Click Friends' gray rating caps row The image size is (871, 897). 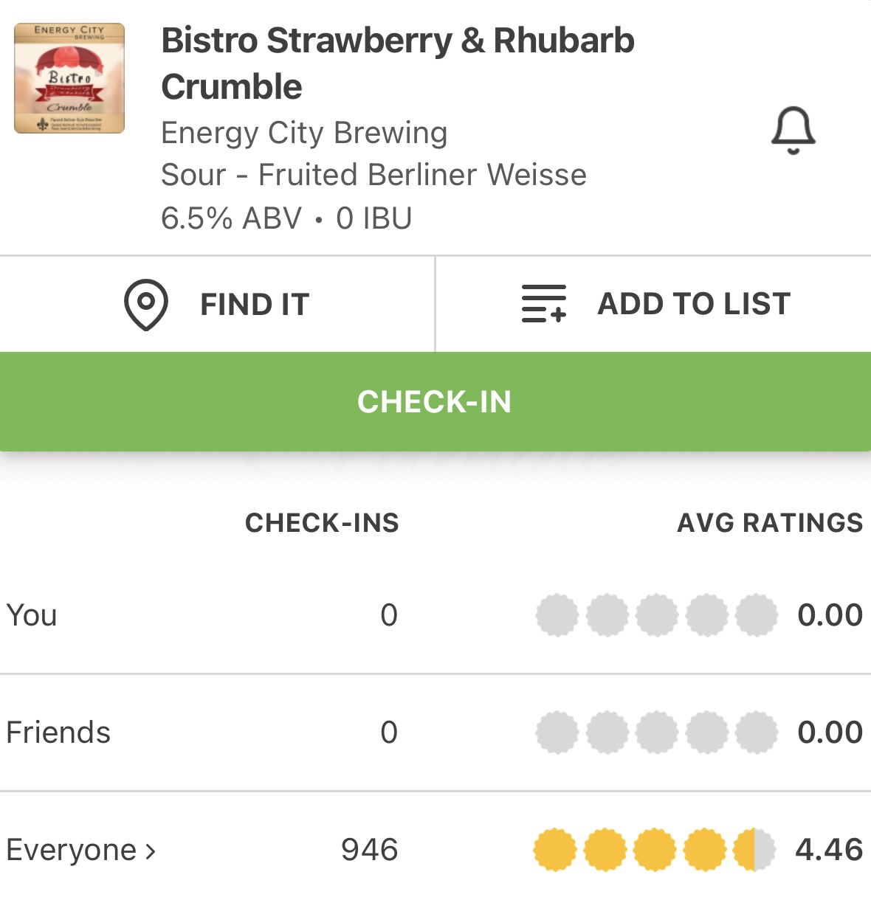tap(656, 733)
